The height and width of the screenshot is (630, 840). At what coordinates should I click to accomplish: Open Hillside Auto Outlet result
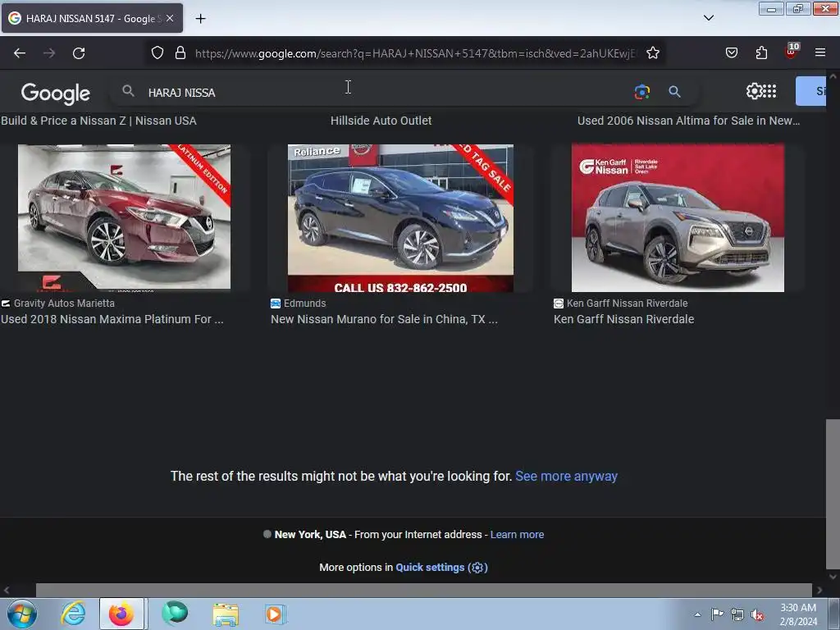(381, 121)
